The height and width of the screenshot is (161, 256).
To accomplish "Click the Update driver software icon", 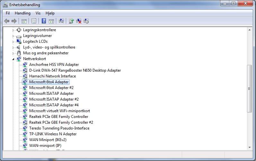I will pyautogui.click(x=71, y=21).
